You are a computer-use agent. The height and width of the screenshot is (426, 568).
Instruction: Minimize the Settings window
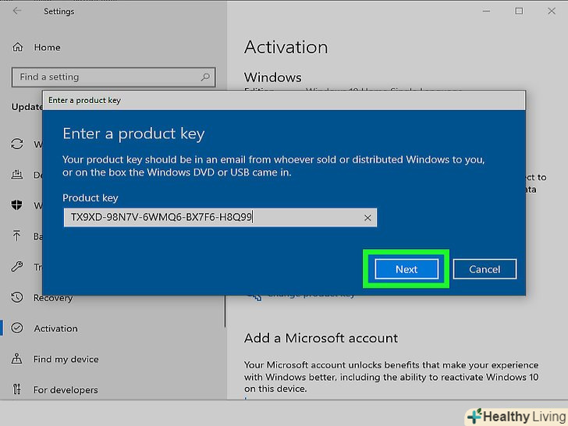(487, 11)
